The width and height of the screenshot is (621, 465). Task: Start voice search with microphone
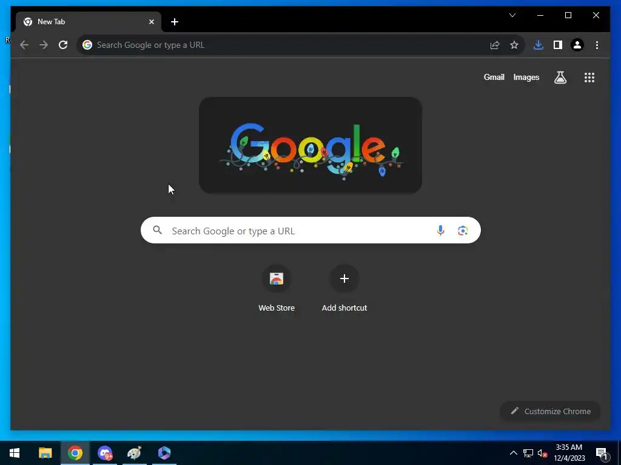440,231
